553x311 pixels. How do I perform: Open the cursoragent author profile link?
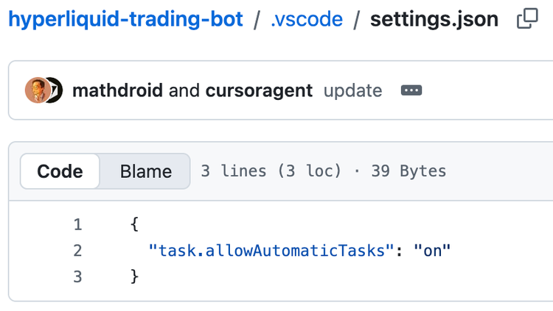(259, 90)
